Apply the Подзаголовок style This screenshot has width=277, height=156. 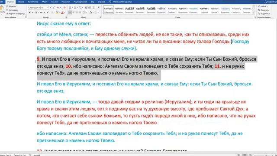pyautogui.click(x=161, y=10)
